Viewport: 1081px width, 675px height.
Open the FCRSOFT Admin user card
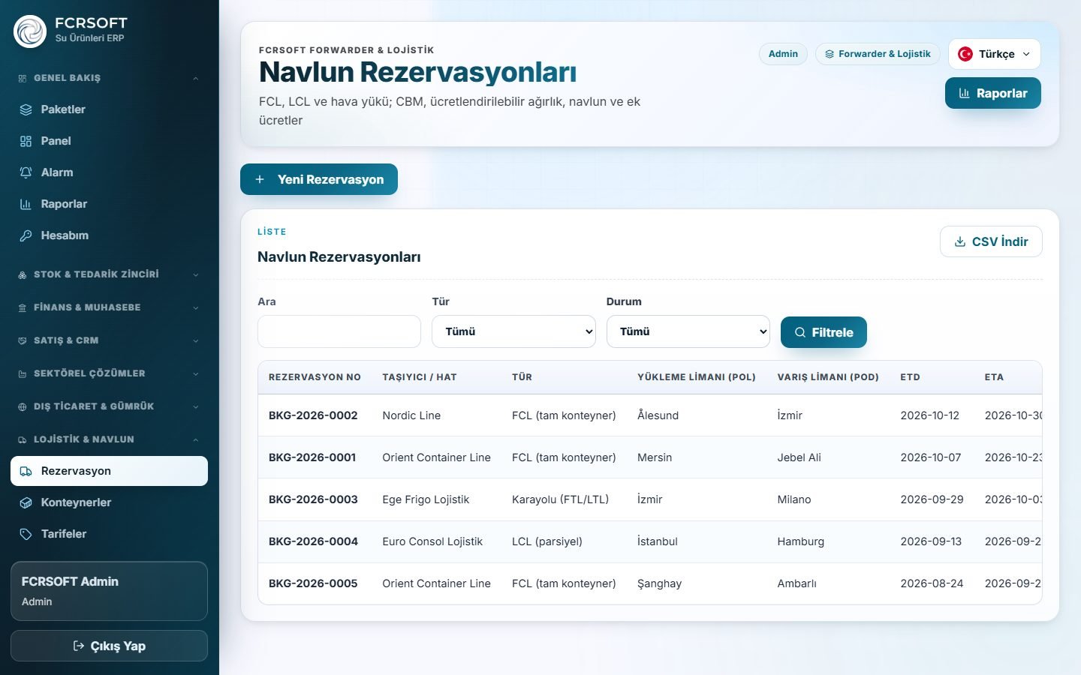point(109,591)
